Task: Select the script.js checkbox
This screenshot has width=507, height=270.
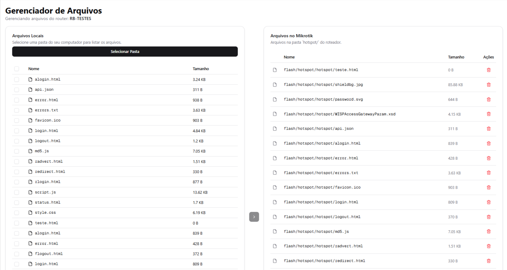Action: pyautogui.click(x=17, y=192)
